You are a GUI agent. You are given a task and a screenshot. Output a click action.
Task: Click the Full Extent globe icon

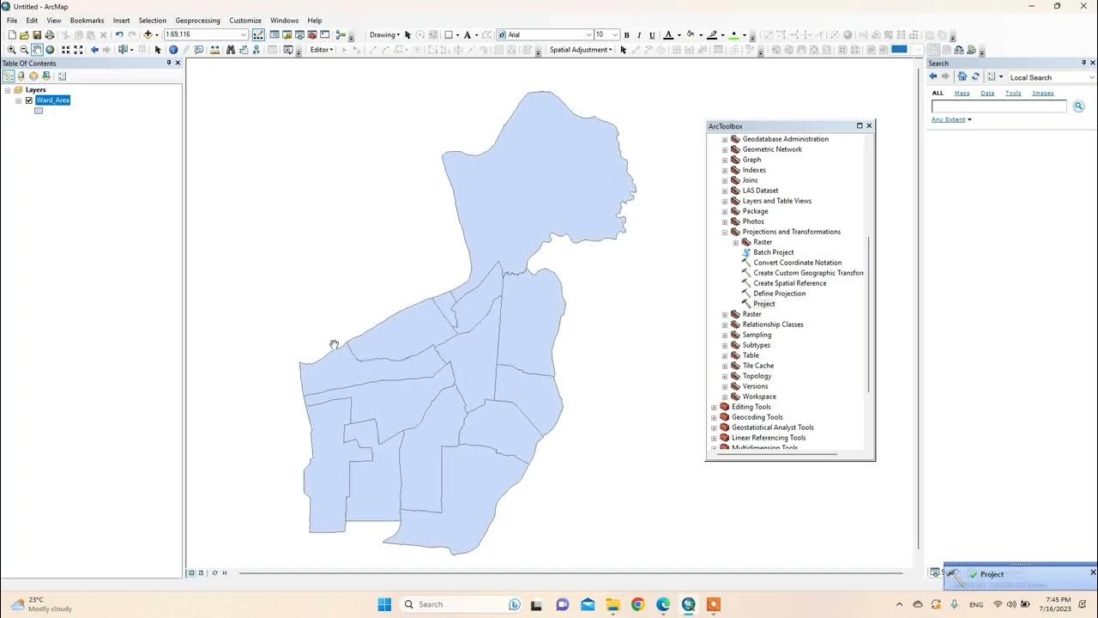(x=50, y=50)
